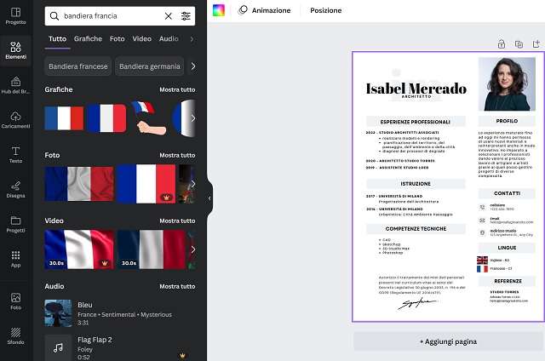Collapse the side panel with handle arrow
This screenshot has height=361, width=545.
(x=209, y=198)
